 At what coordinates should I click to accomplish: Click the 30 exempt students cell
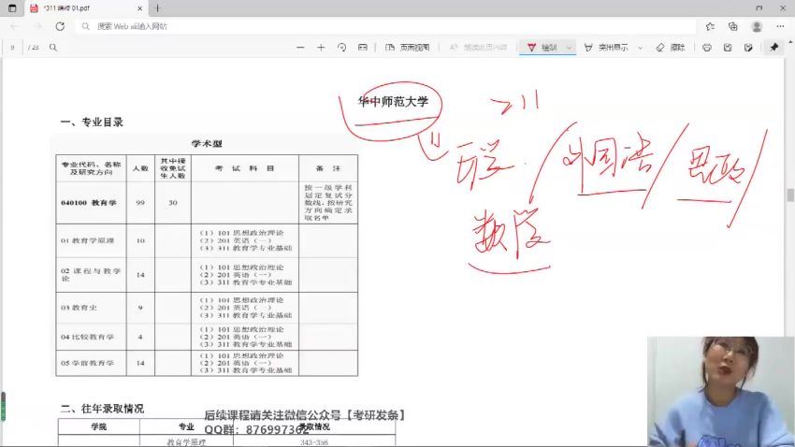click(x=173, y=203)
